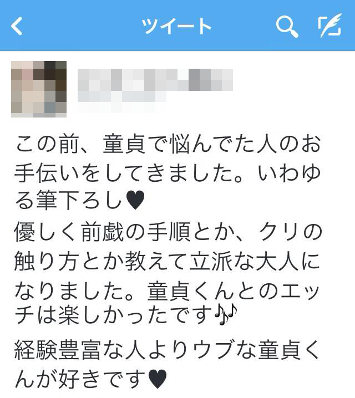Select the line starting with 手伝いをして
Screen dimensions: 355x398
pyautogui.click(x=168, y=173)
